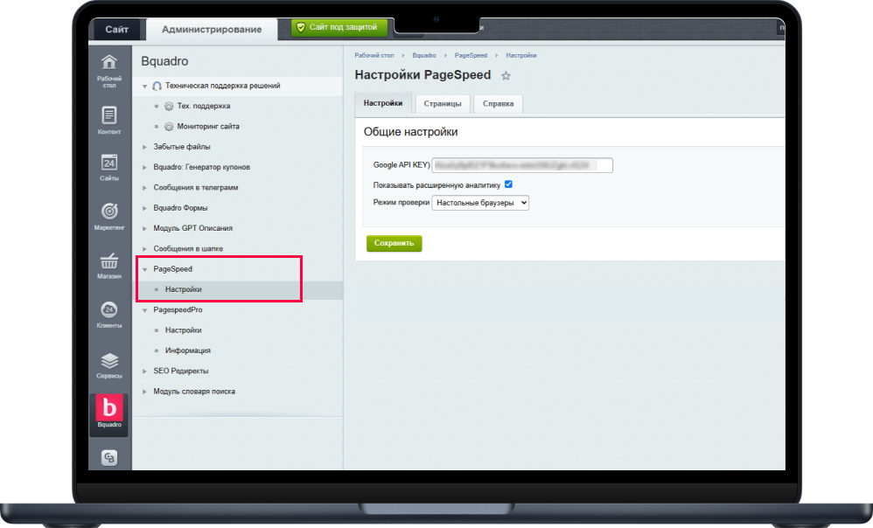
Task: Click the headset icon of Техническая поддержка решений
Action: pos(157,86)
